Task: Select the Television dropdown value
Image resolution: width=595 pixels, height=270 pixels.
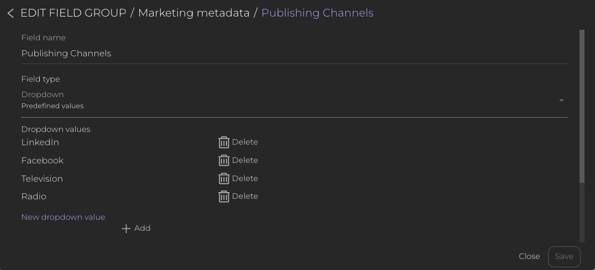Action: 42,179
